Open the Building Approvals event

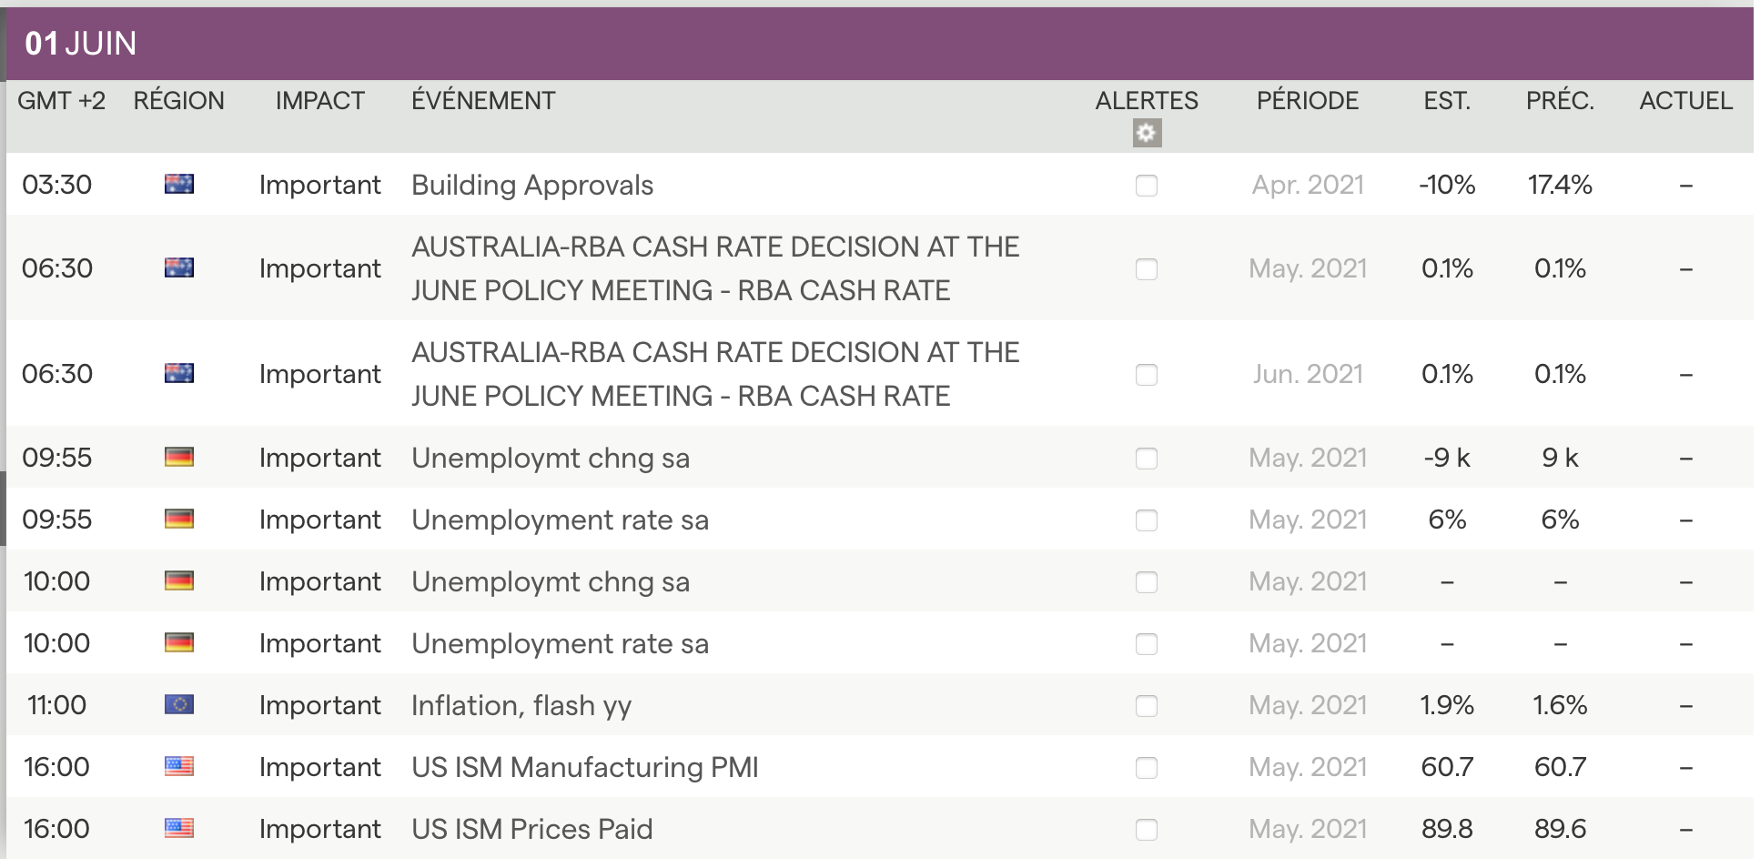pos(532,186)
